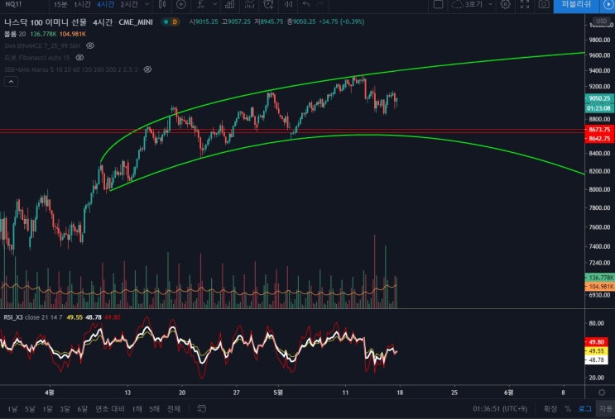
Task: Open the financials bar chart icon
Action: point(230,4)
